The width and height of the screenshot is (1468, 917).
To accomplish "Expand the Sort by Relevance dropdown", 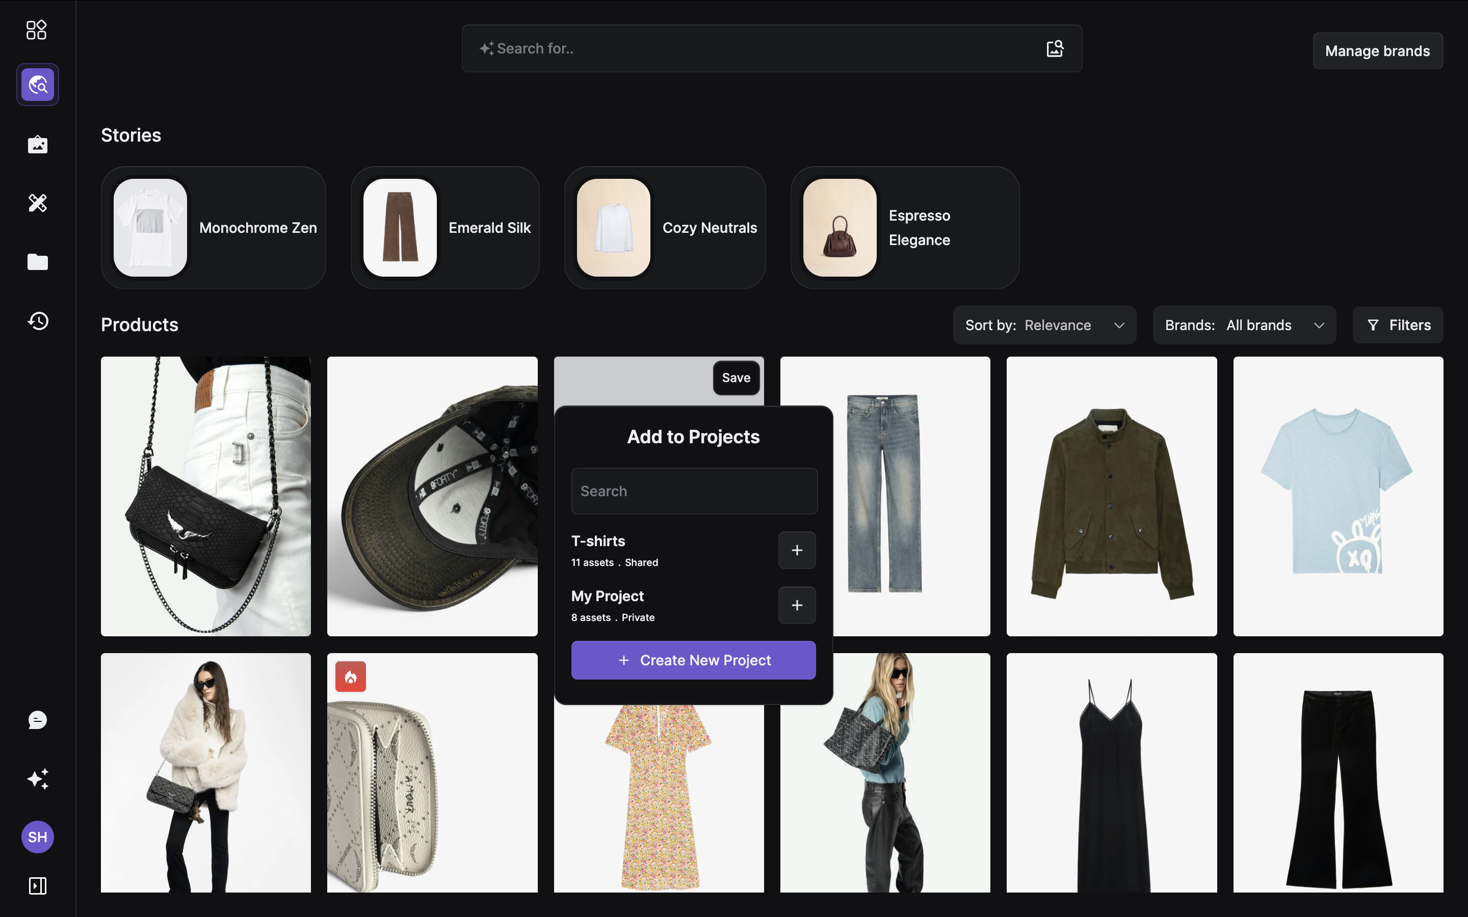I will click(1044, 326).
